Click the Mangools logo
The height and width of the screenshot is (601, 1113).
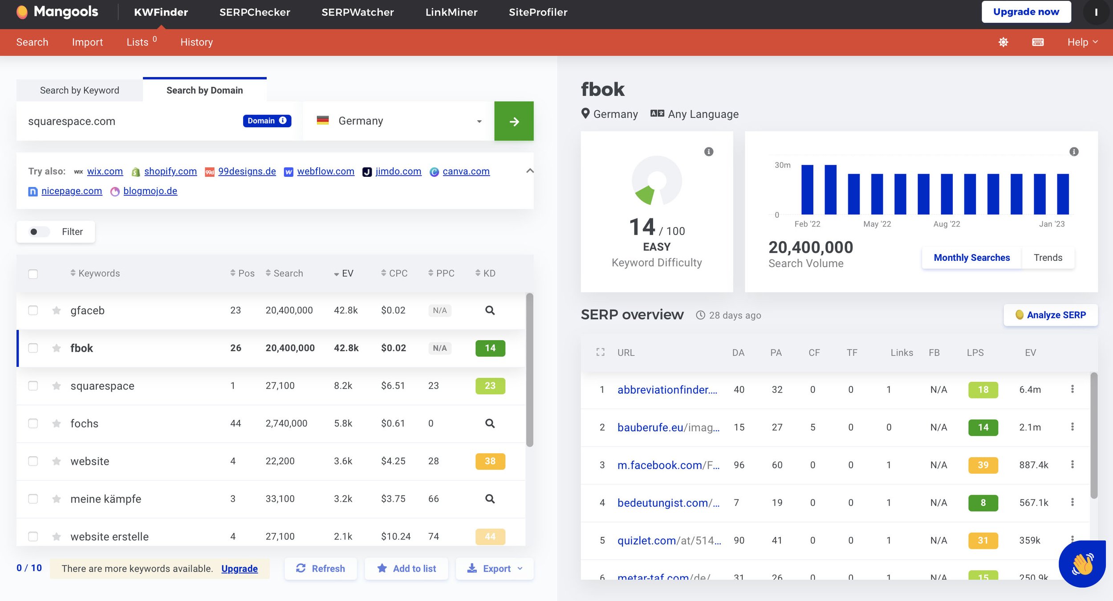(57, 12)
